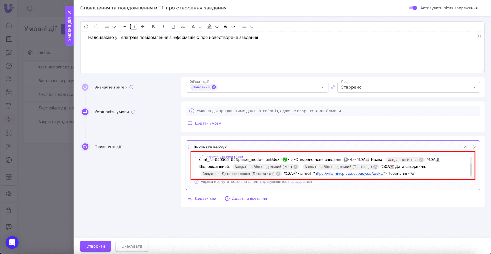Toggle bold formatting in the editor
Screen dimensions: 491x254
(153, 27)
